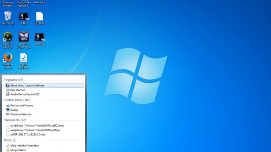This screenshot has width=271, height=152.
Task: Open the Recycle Bin desktop icon
Action: 8,18
